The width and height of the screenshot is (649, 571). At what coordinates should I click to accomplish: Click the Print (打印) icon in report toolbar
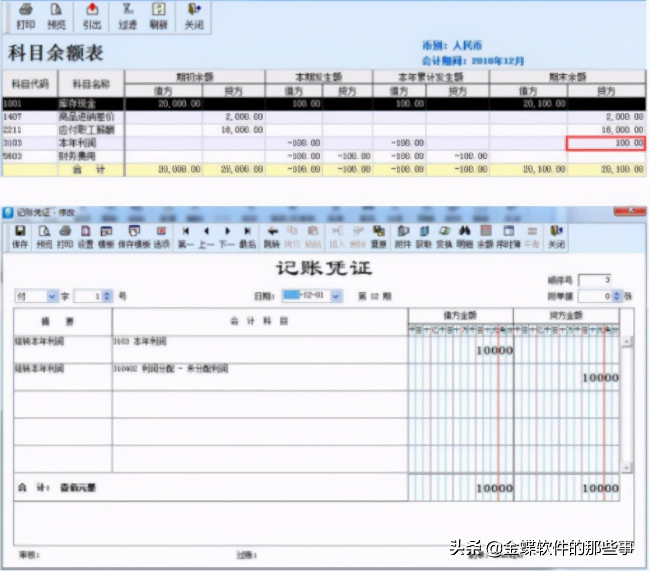[25, 17]
